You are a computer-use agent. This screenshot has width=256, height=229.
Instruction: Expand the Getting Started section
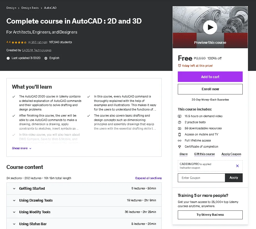click(x=84, y=188)
